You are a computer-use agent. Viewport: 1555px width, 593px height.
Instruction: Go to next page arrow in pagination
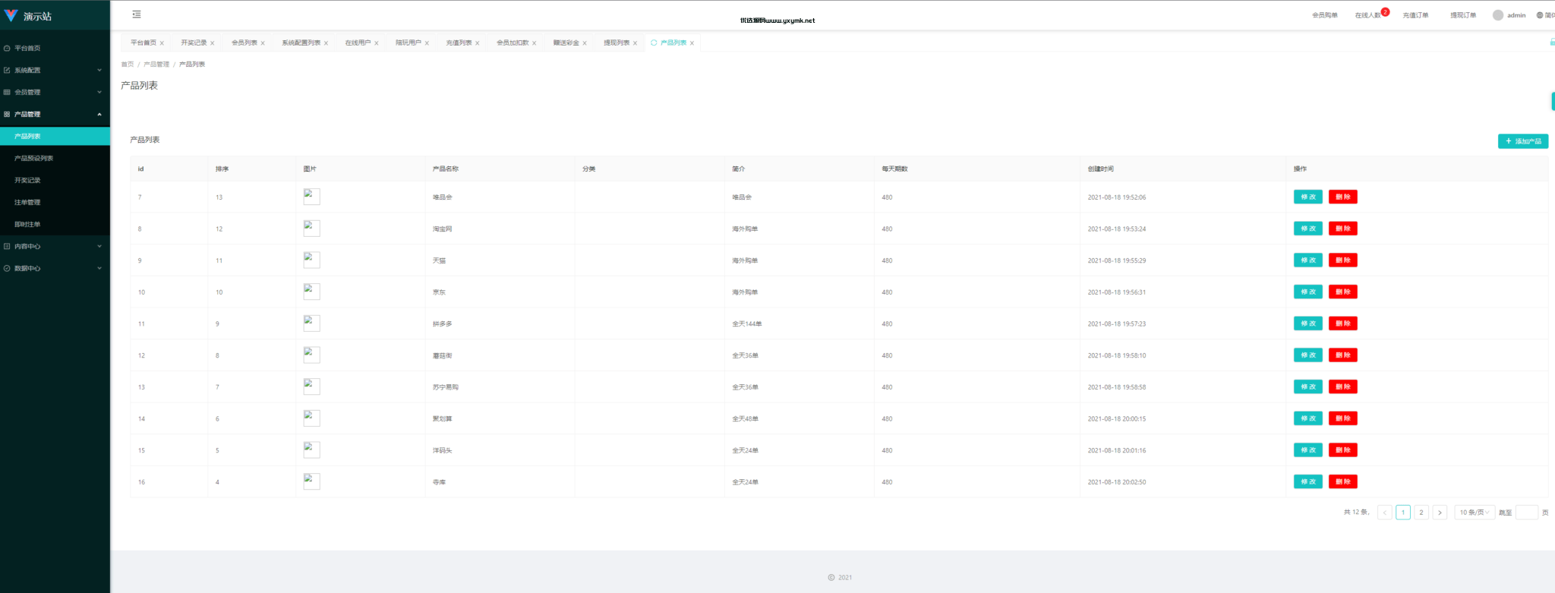coord(1440,513)
